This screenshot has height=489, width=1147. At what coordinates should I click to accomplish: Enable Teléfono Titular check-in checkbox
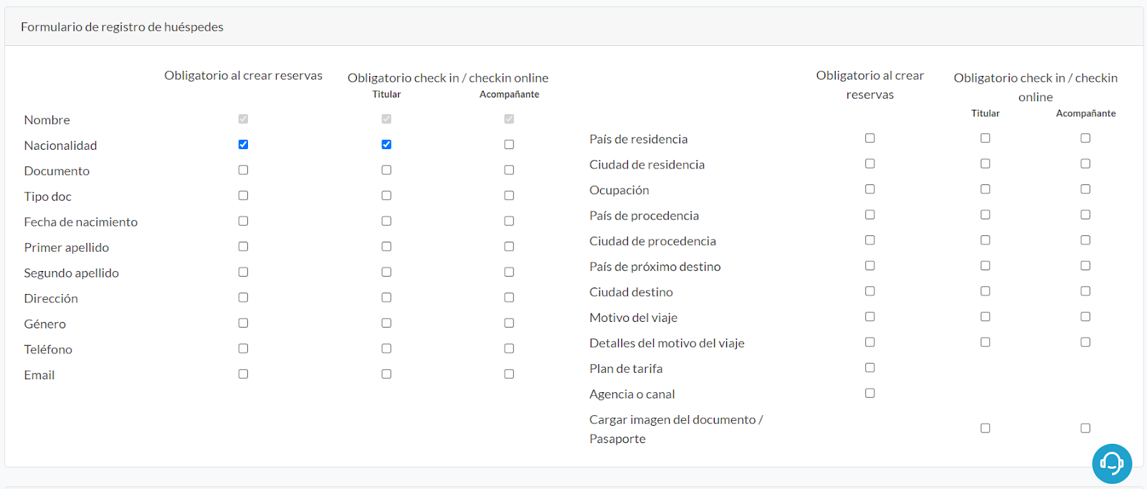tap(386, 348)
